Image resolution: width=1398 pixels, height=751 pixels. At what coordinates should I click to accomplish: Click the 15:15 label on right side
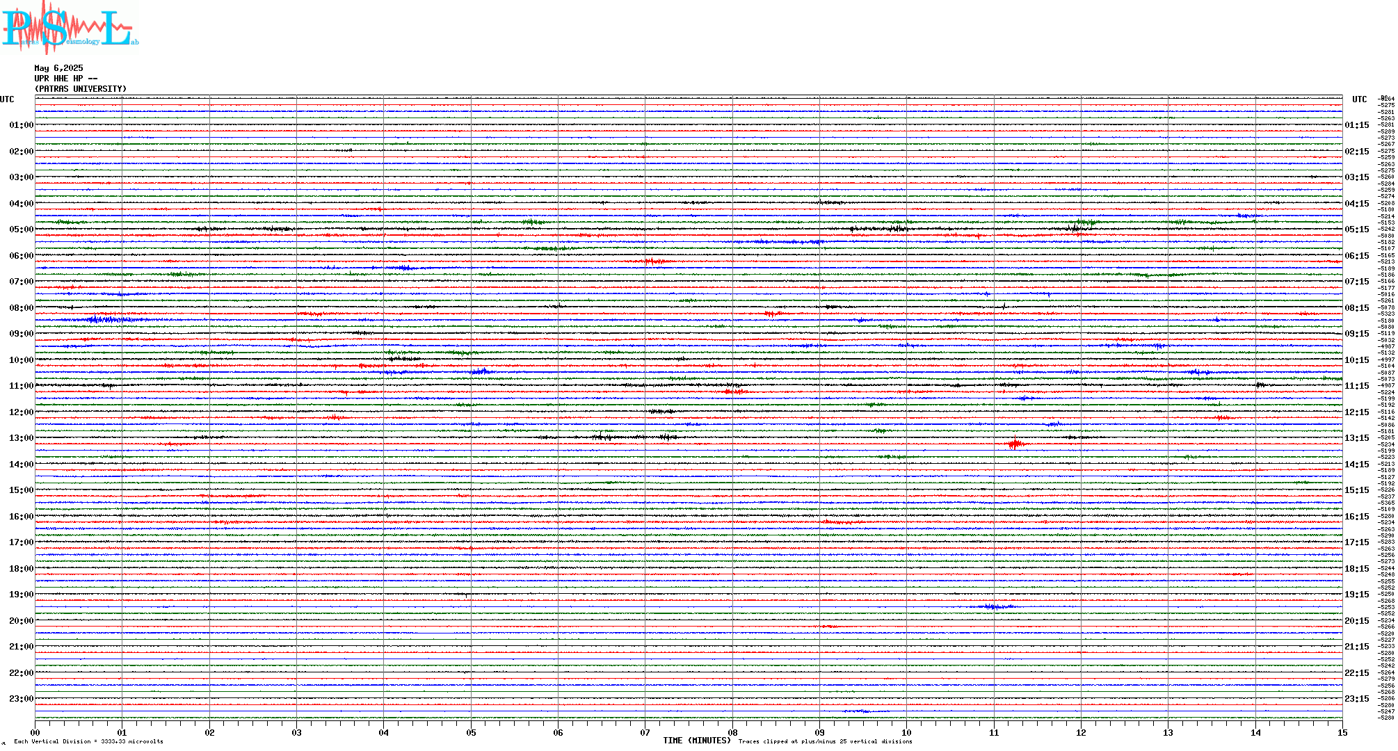(1357, 490)
